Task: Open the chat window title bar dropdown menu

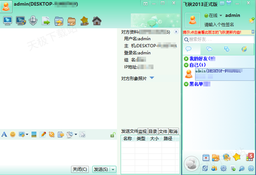Action: pyautogui.click(x=145, y=3)
